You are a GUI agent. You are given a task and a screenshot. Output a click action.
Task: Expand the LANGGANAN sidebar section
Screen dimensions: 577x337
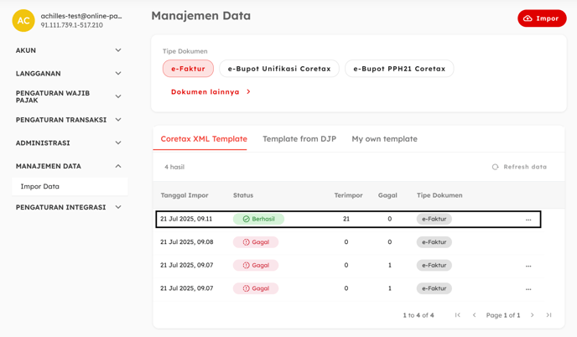click(x=69, y=74)
